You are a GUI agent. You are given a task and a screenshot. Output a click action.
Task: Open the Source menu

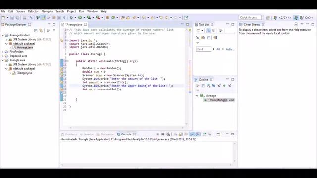click(21, 11)
